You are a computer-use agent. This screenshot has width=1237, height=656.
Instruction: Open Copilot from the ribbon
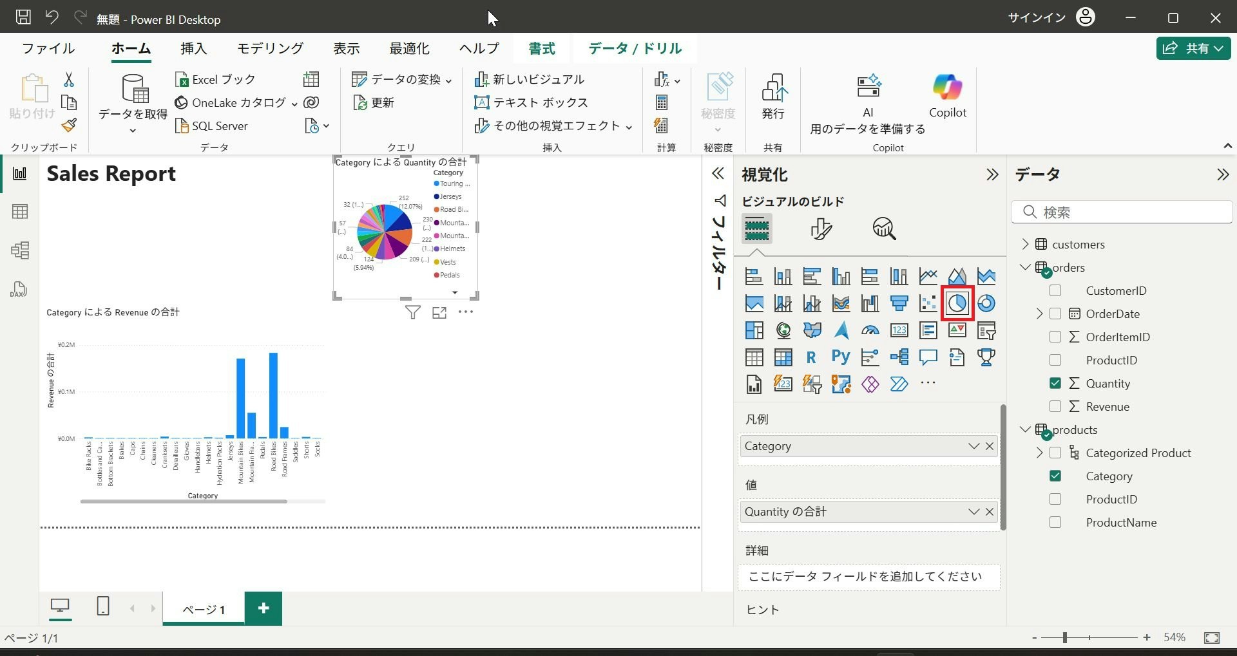pos(947,95)
